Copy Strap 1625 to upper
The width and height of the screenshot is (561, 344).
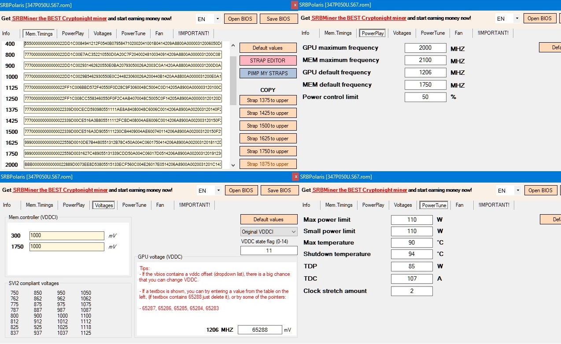point(268,139)
